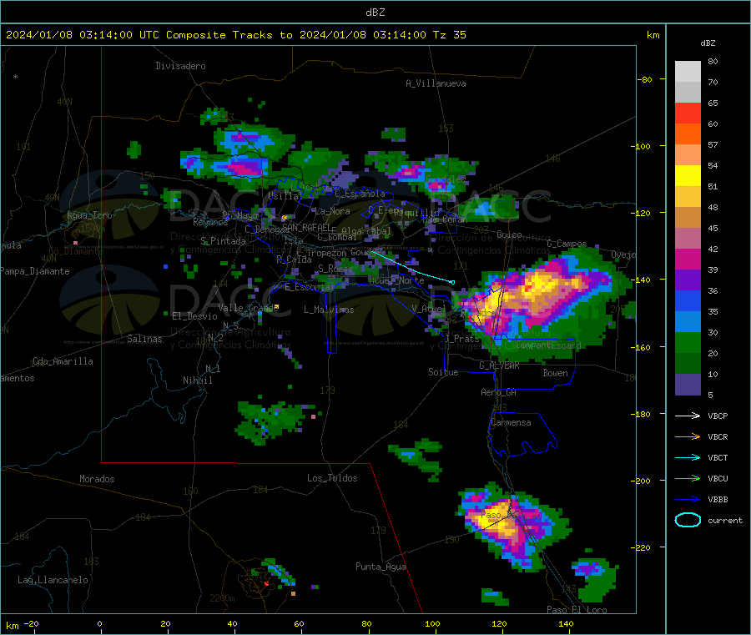Click the Los_Toldos label
This screenshot has width=751, height=635.
click(332, 478)
